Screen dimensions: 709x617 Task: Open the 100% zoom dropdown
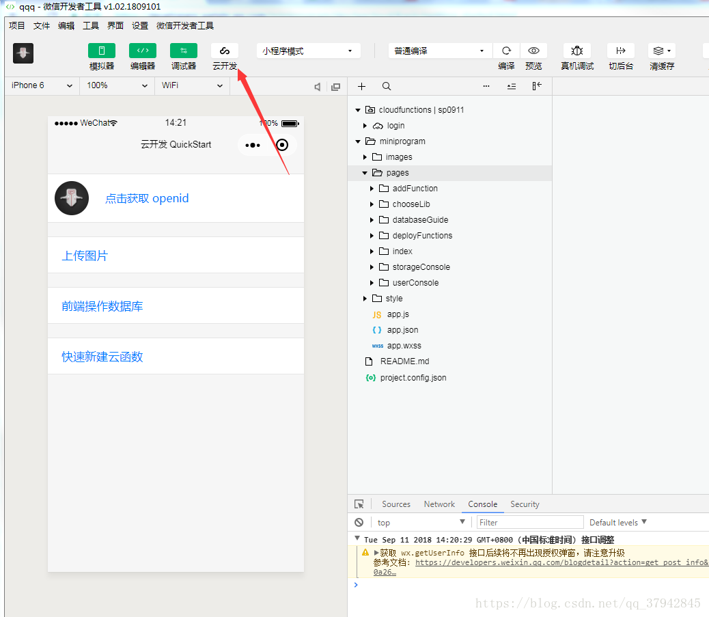pyautogui.click(x=117, y=85)
